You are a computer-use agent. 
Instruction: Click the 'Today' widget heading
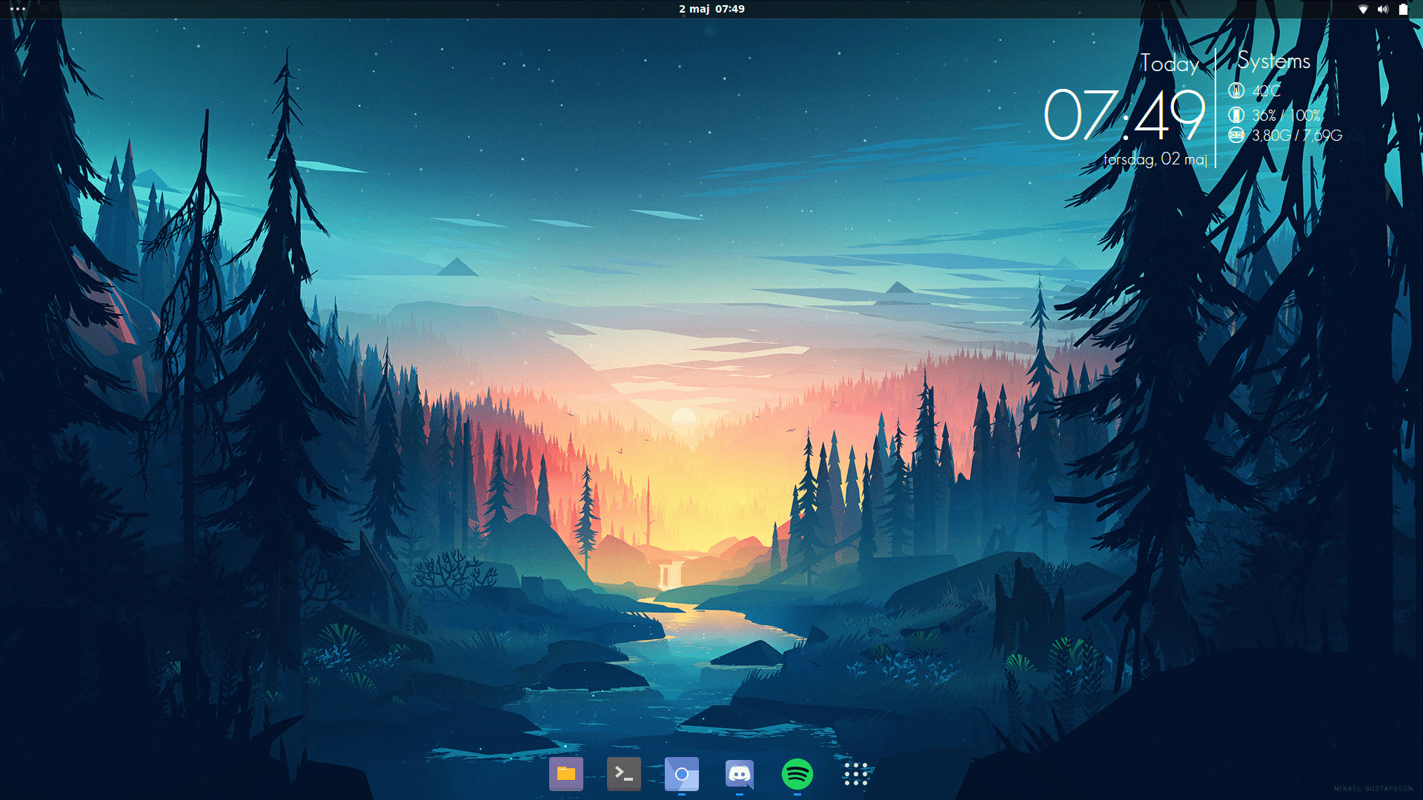click(1170, 64)
